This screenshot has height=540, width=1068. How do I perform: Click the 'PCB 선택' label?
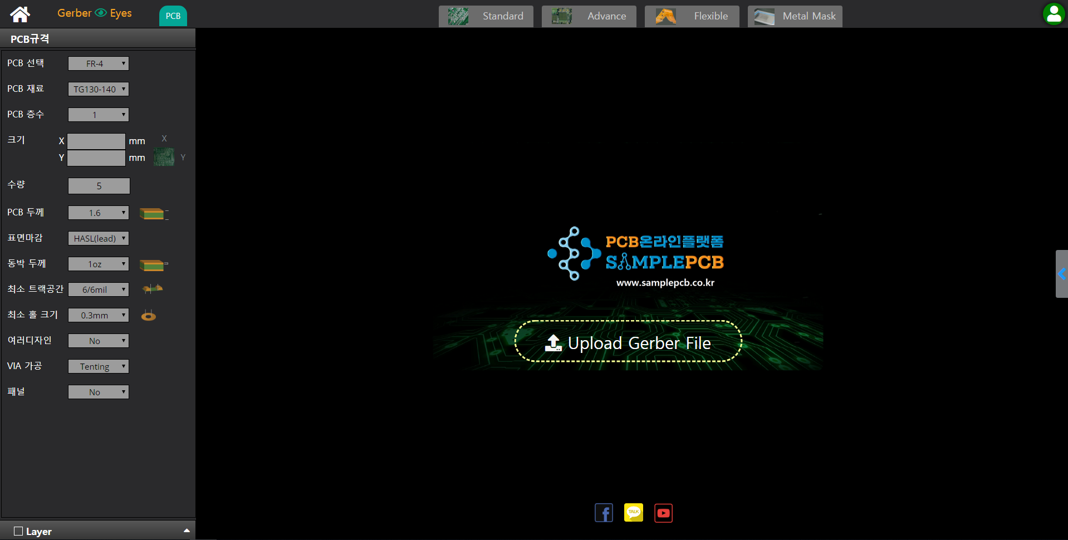click(26, 63)
